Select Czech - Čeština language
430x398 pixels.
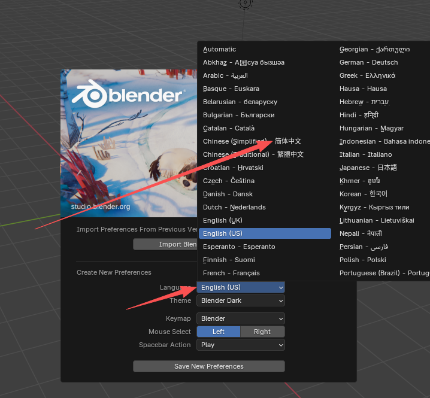click(265, 181)
